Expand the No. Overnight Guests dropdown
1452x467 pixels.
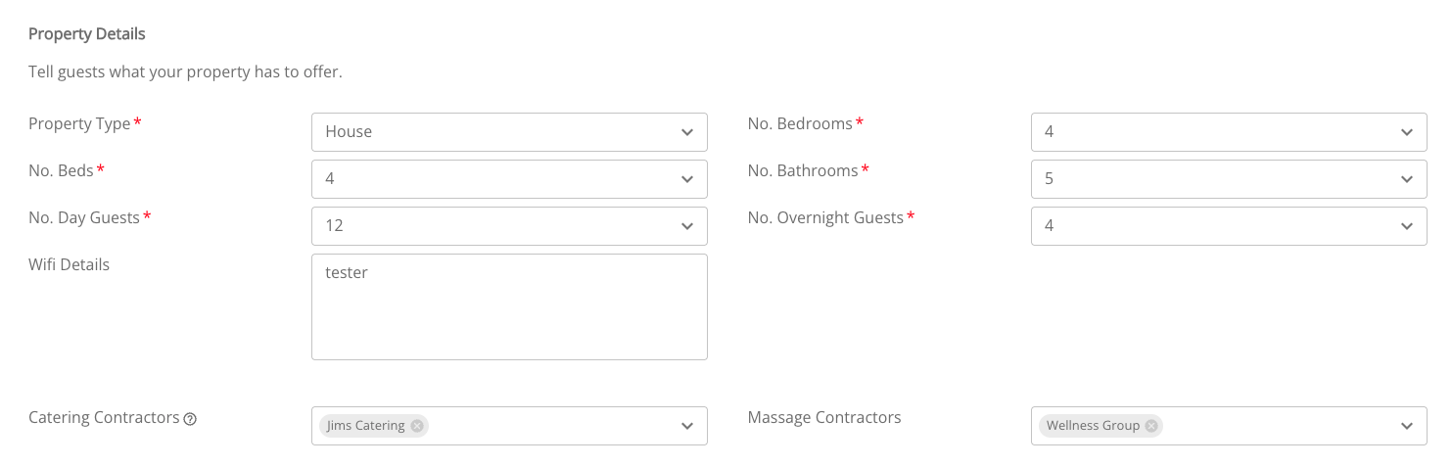(x=1229, y=226)
